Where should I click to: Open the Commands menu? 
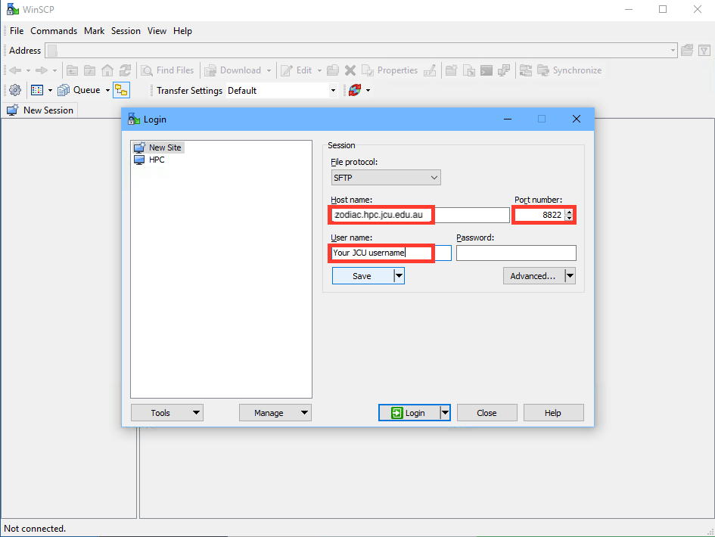coord(54,31)
